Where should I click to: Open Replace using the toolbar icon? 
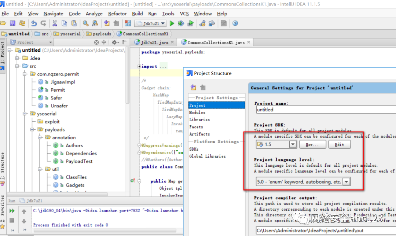click(x=95, y=23)
